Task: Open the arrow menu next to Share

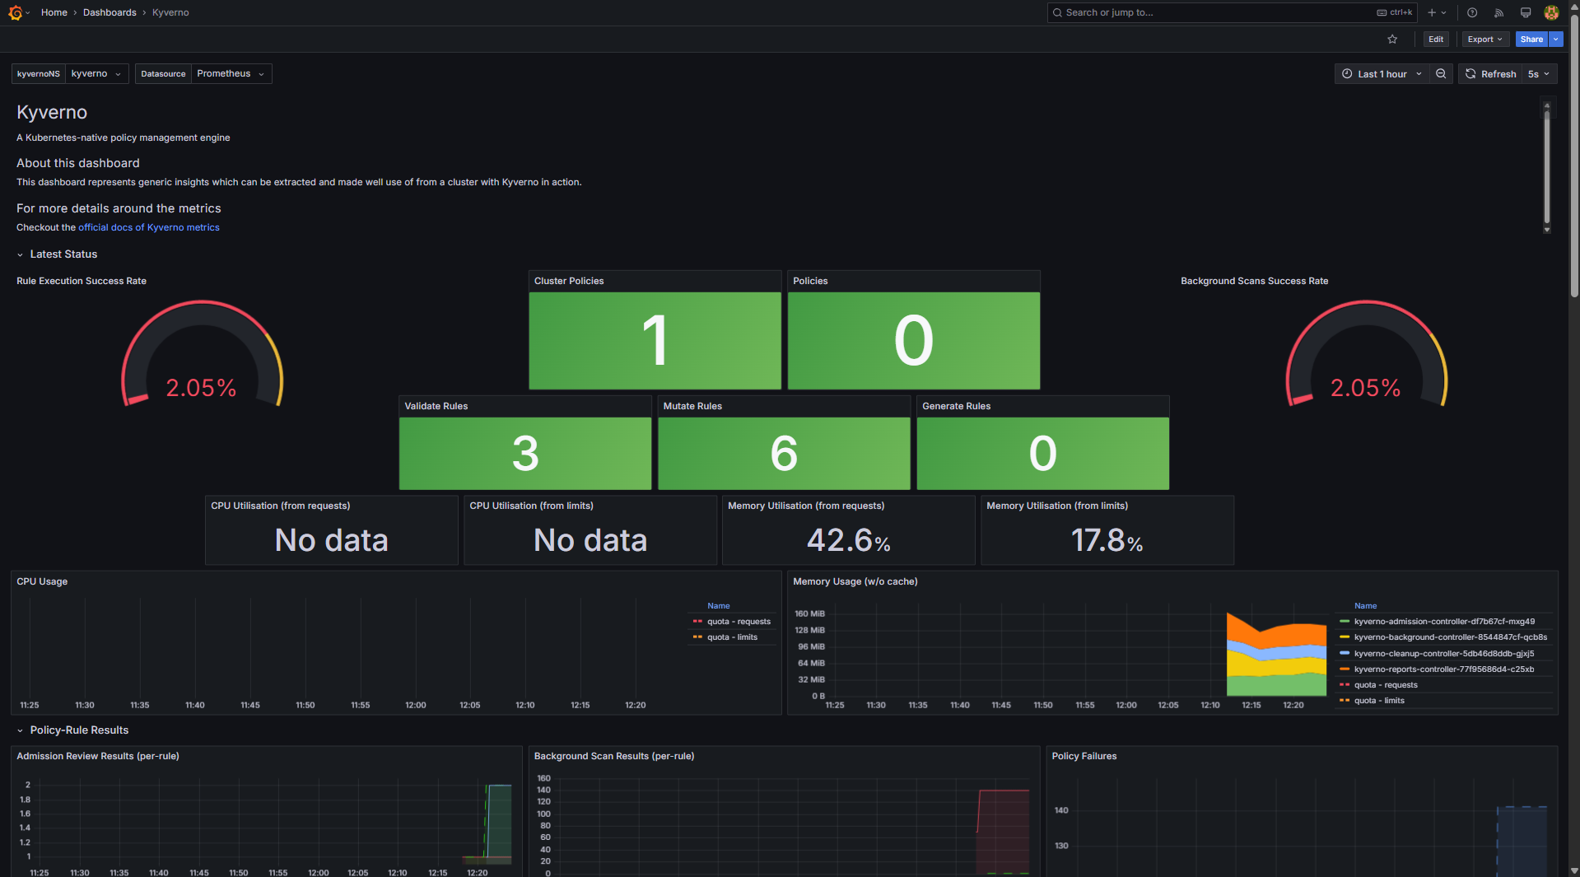Action: [x=1555, y=40]
